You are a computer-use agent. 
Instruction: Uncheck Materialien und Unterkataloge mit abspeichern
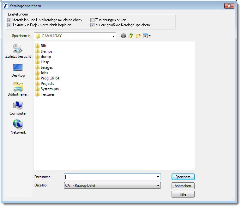coord(9,20)
